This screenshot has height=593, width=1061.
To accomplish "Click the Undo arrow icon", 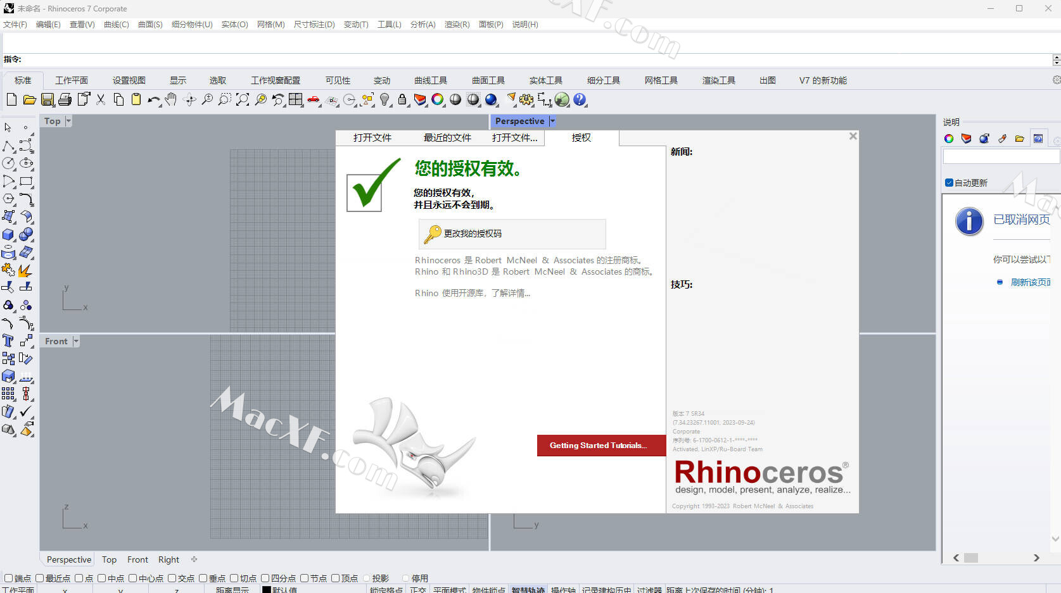I will tap(153, 99).
